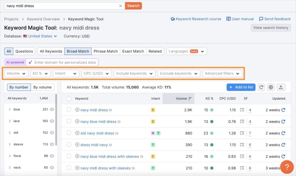Click the Search button
296x176 pixels.
(133, 5)
